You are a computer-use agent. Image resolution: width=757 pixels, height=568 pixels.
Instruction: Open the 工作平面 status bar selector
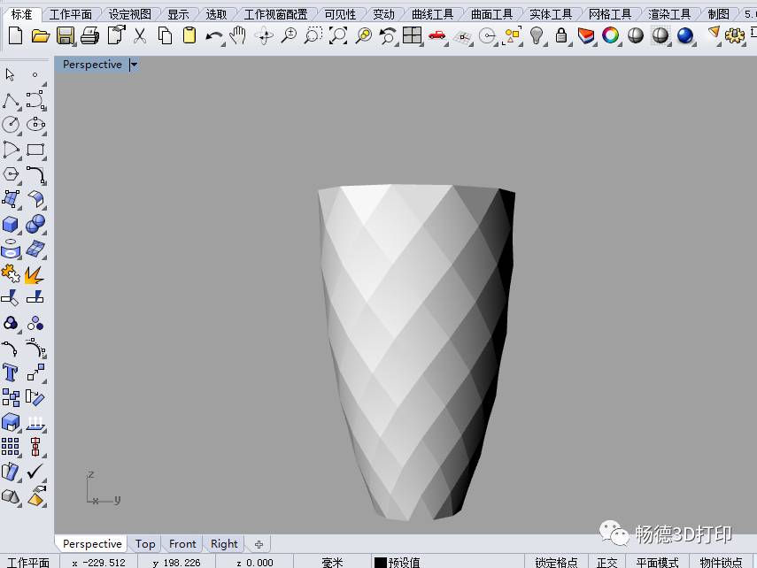(28, 562)
